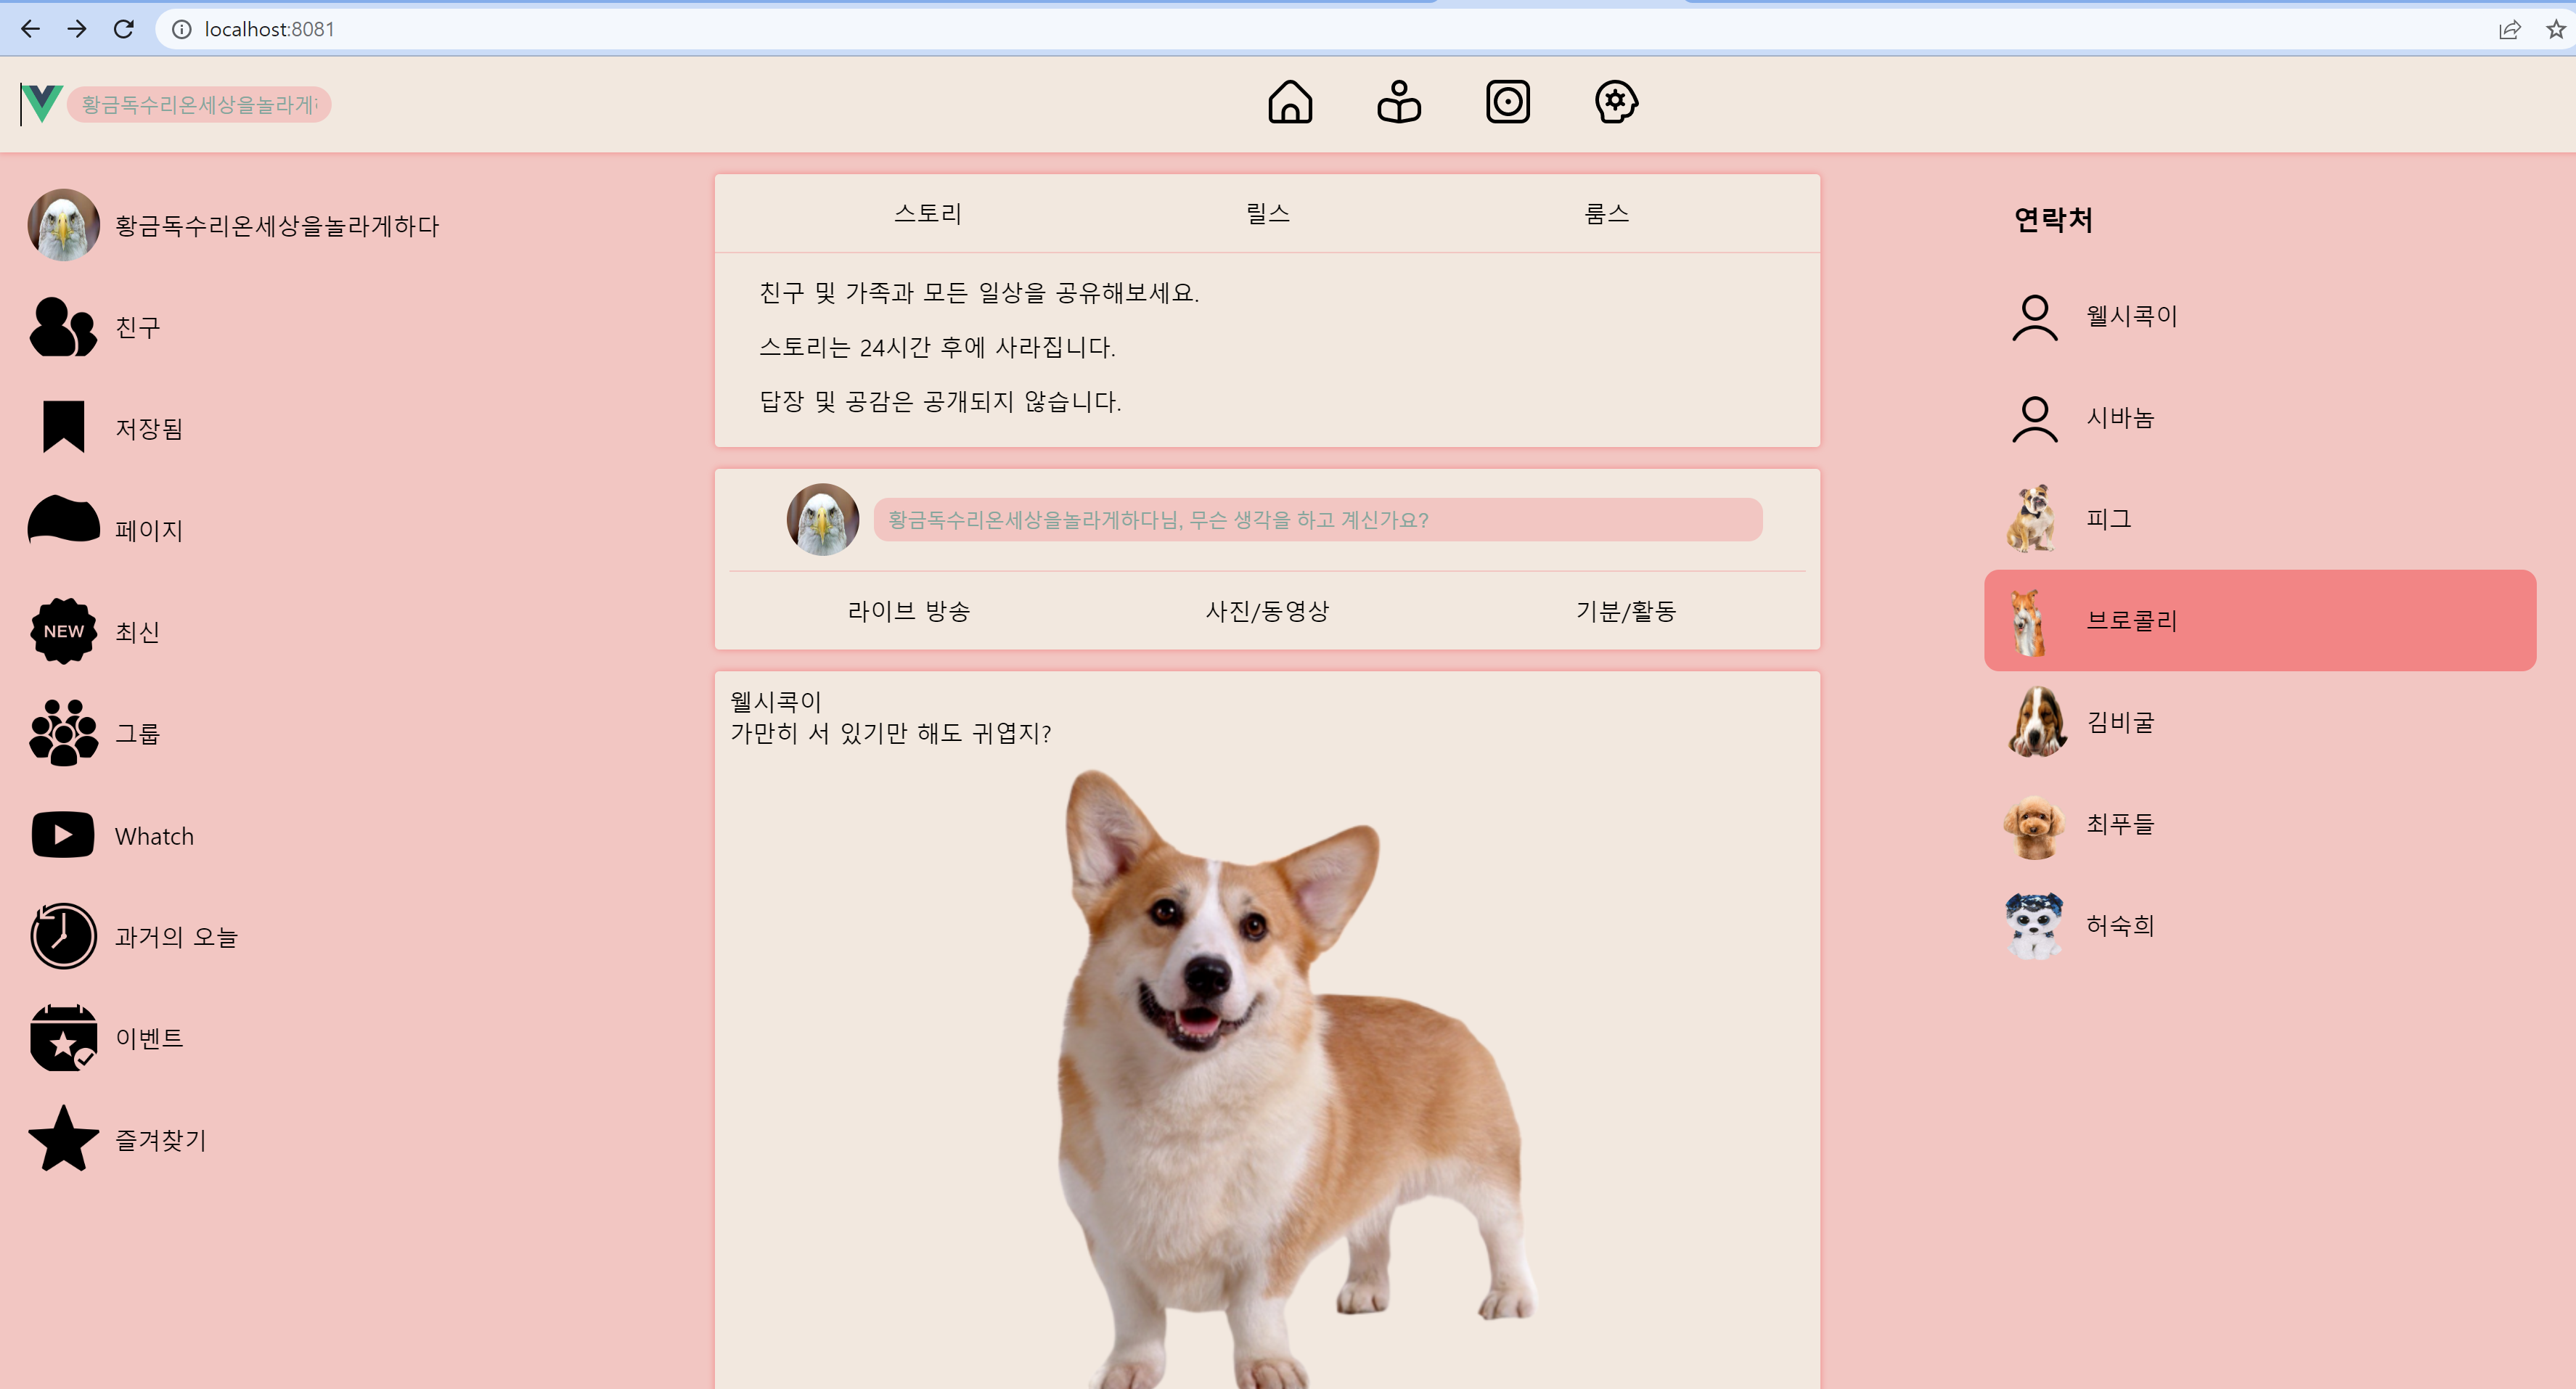Click the 라이브 방송 button
Screen dimensions: 2576x1389
908,611
